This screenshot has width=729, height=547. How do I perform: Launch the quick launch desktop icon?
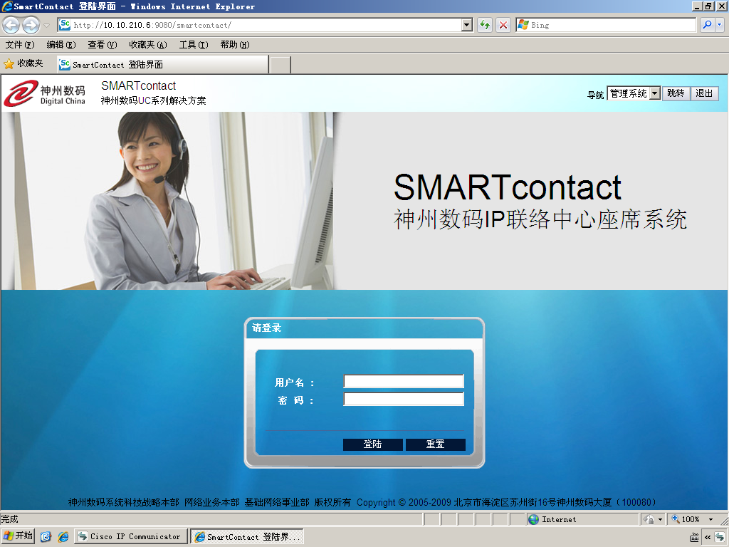(46, 537)
